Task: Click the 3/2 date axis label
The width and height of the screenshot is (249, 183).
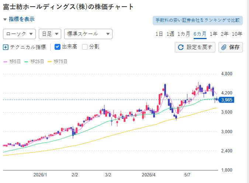Action: [x=108, y=175]
